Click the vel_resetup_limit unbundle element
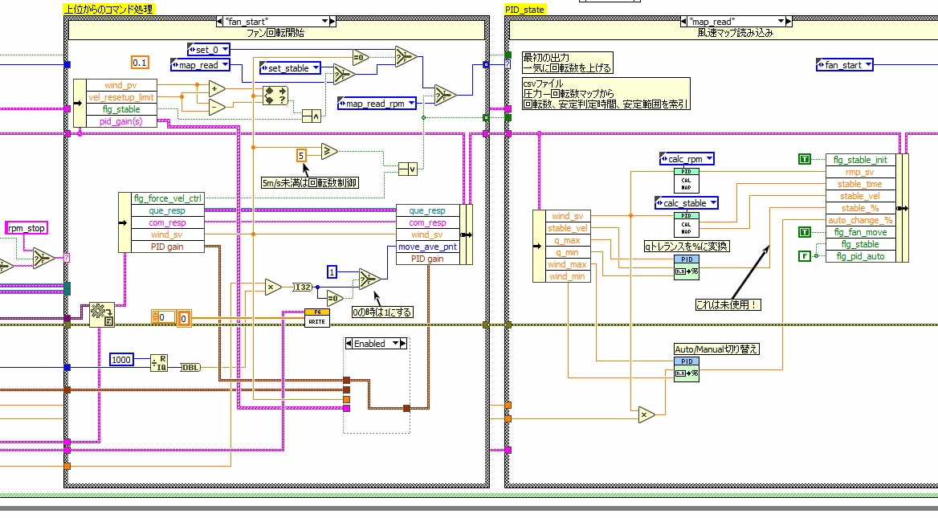938x518 pixels. coord(121,97)
